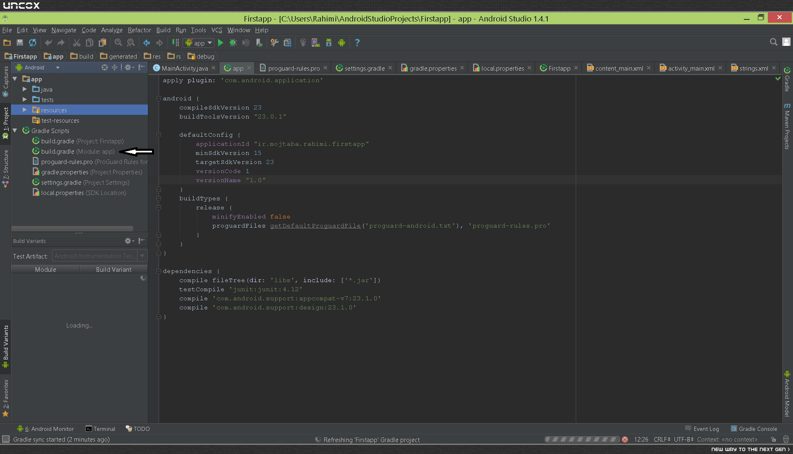Expand the java folder node

point(24,89)
